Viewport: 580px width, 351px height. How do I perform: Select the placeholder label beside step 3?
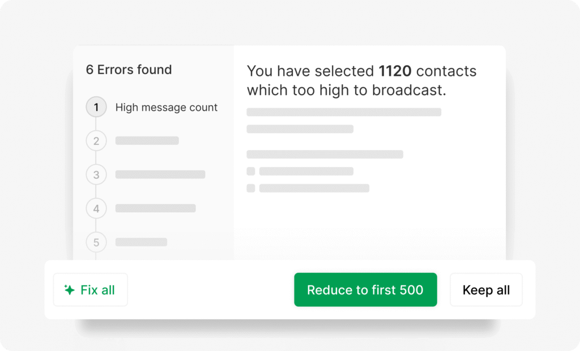click(160, 174)
